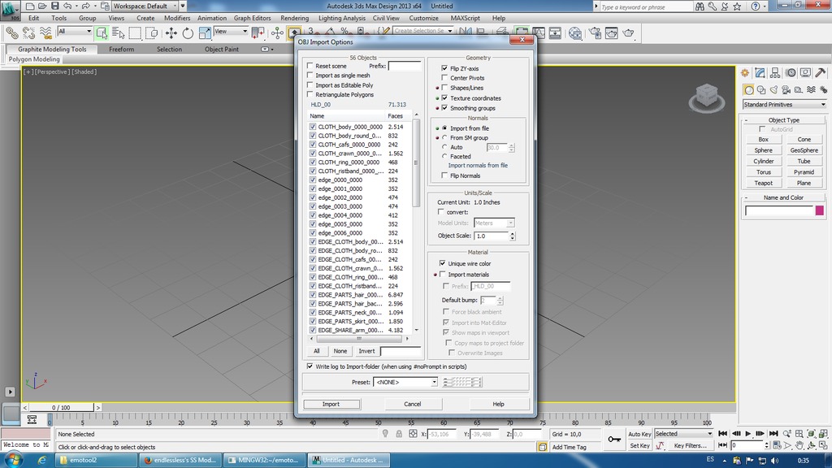832x468 pixels.
Task: Open the Modify tab in command panel
Action: pyautogui.click(x=760, y=72)
